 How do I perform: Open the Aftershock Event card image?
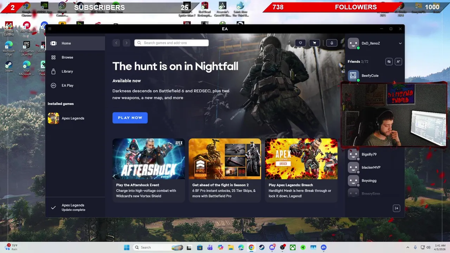149,159
